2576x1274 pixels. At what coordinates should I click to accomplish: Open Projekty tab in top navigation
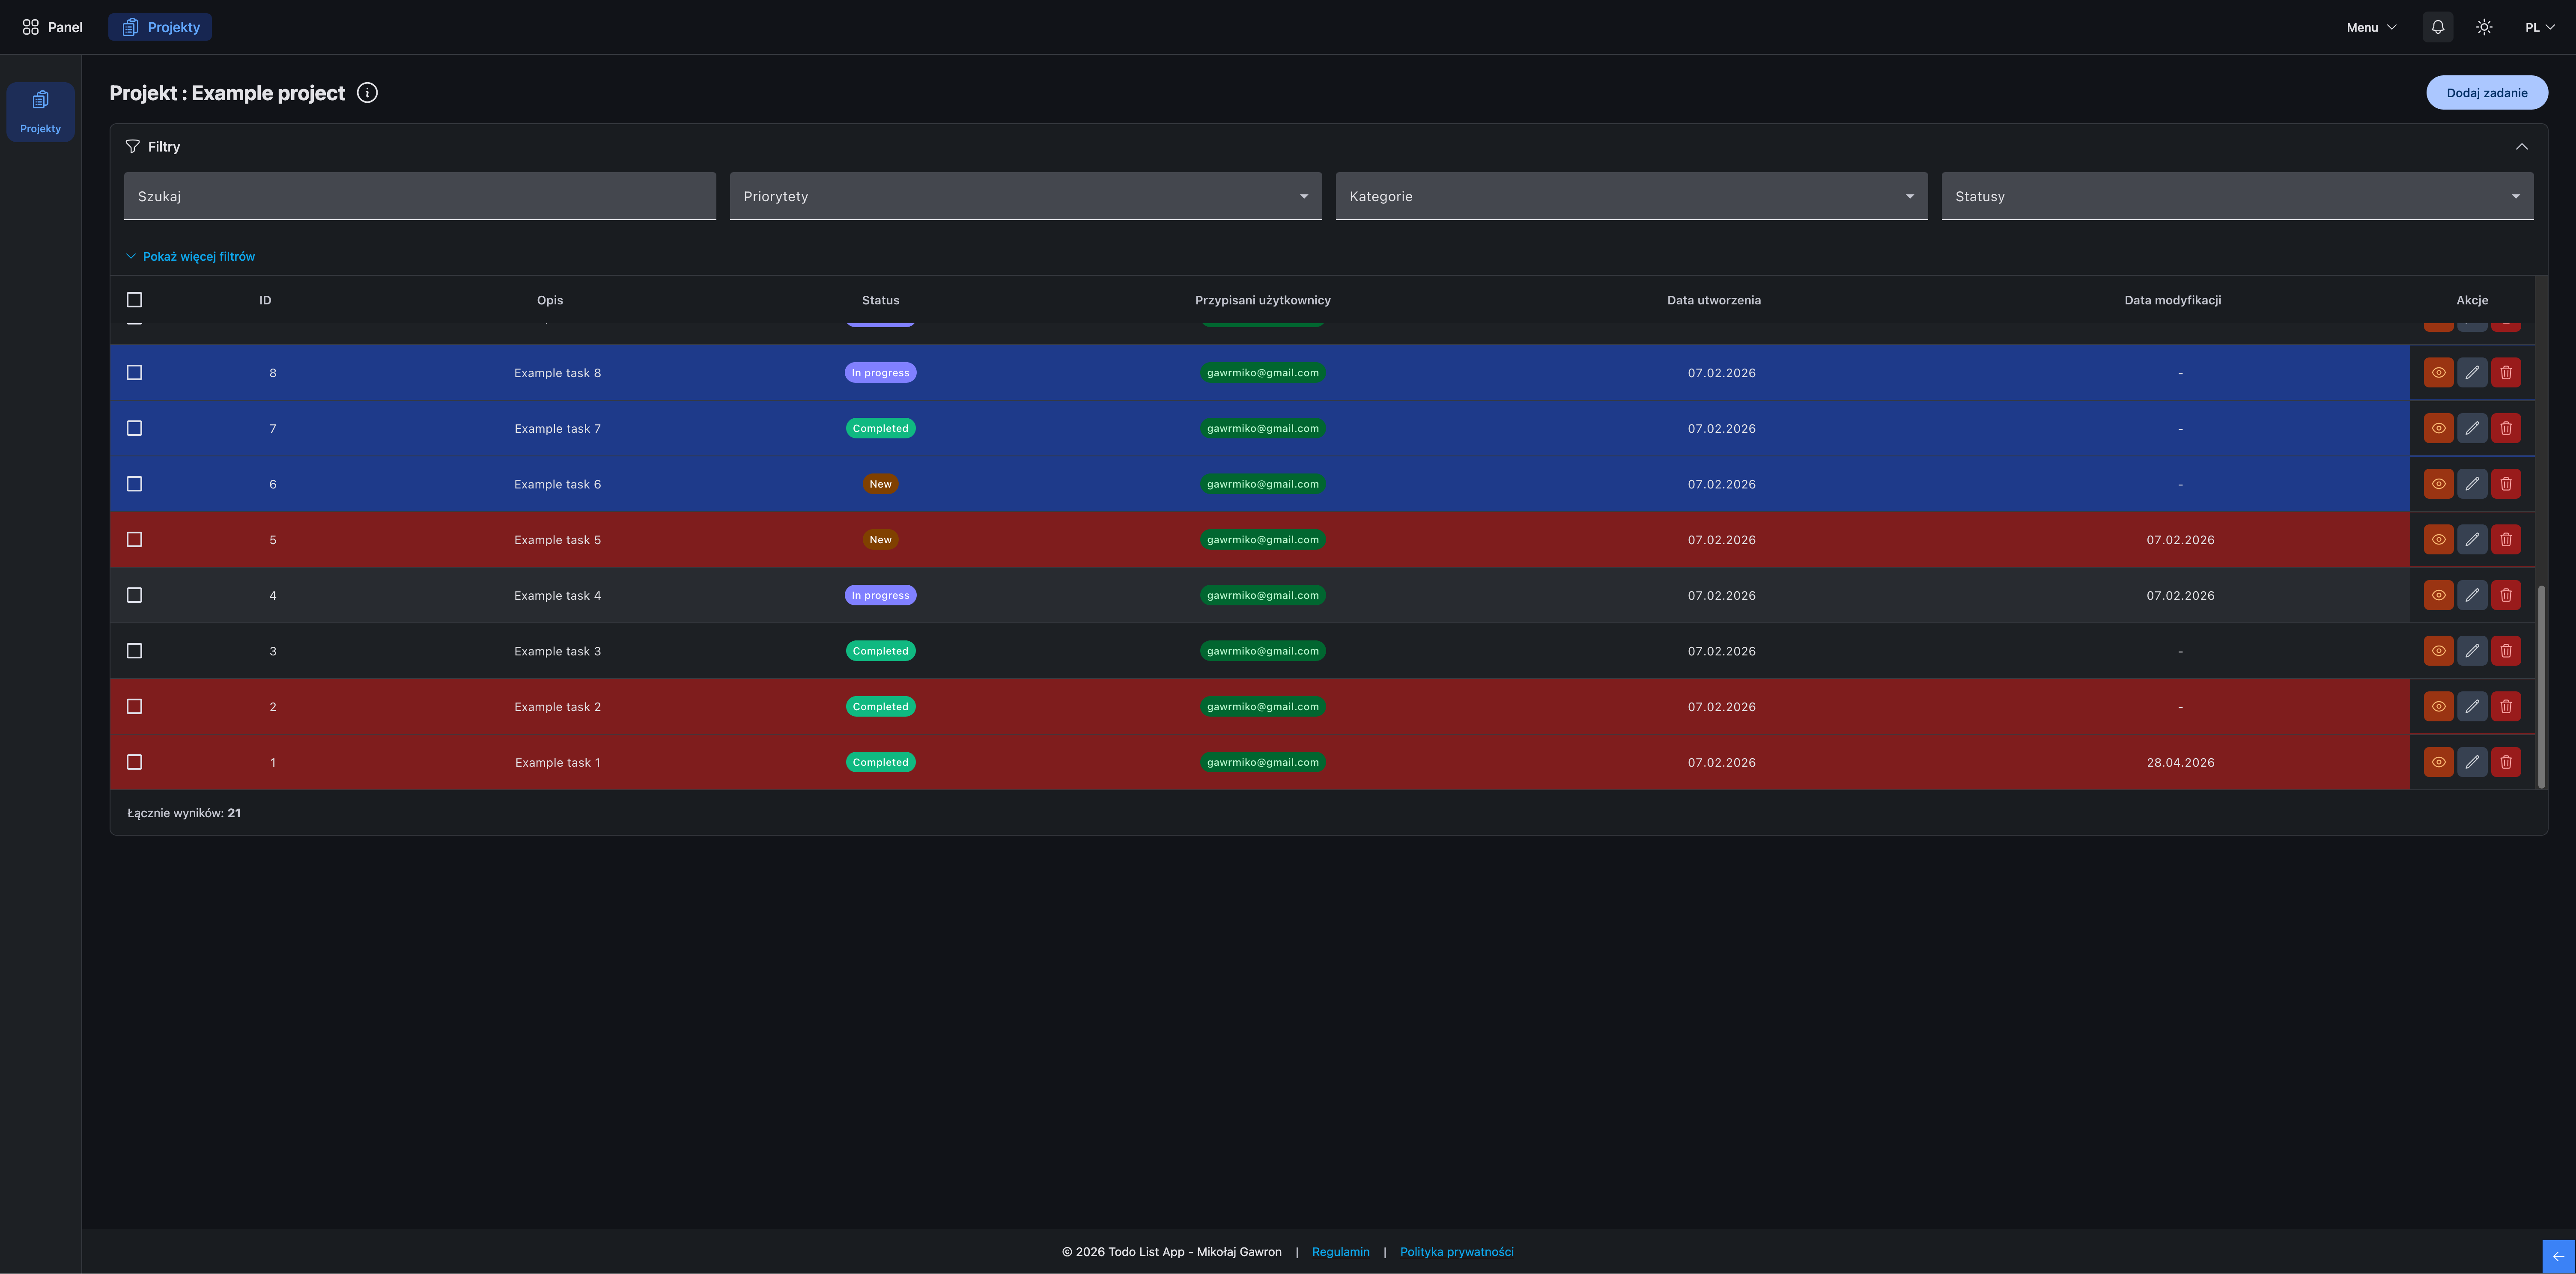pyautogui.click(x=160, y=27)
